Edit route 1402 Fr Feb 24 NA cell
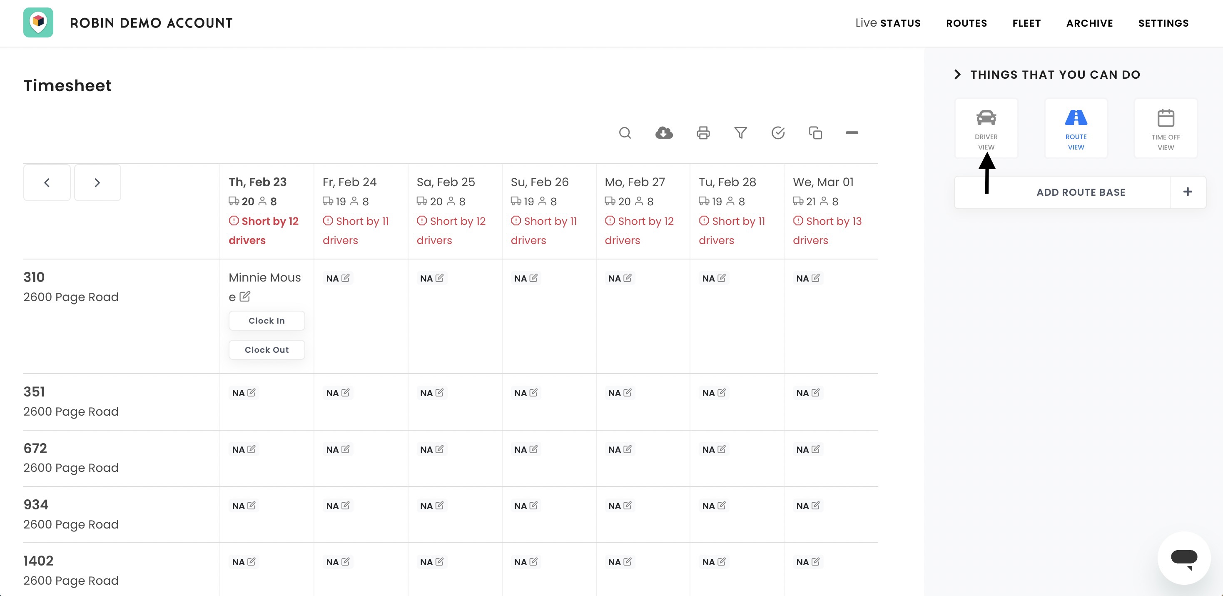The height and width of the screenshot is (596, 1223). [x=338, y=562]
